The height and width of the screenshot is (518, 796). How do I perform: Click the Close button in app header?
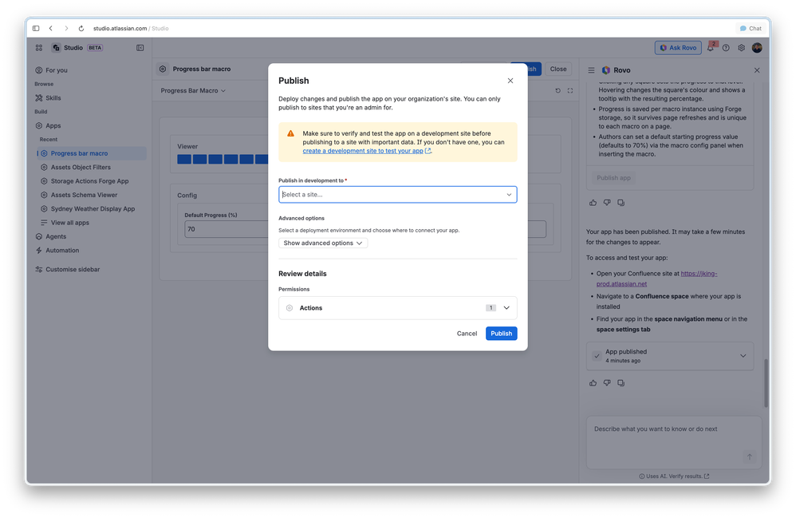click(x=558, y=69)
